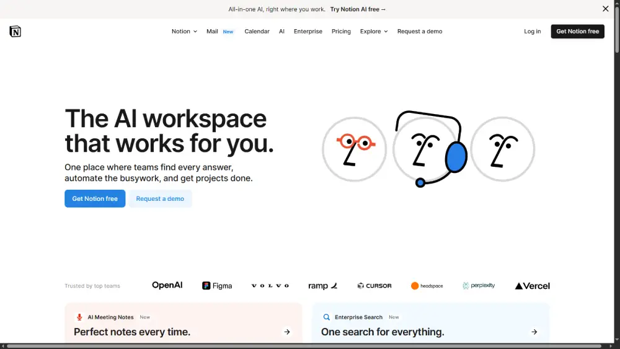Click the Figma logo
This screenshot has height=349, width=620.
(x=217, y=285)
